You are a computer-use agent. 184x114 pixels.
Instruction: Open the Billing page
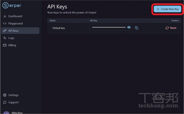[x=20, y=45]
